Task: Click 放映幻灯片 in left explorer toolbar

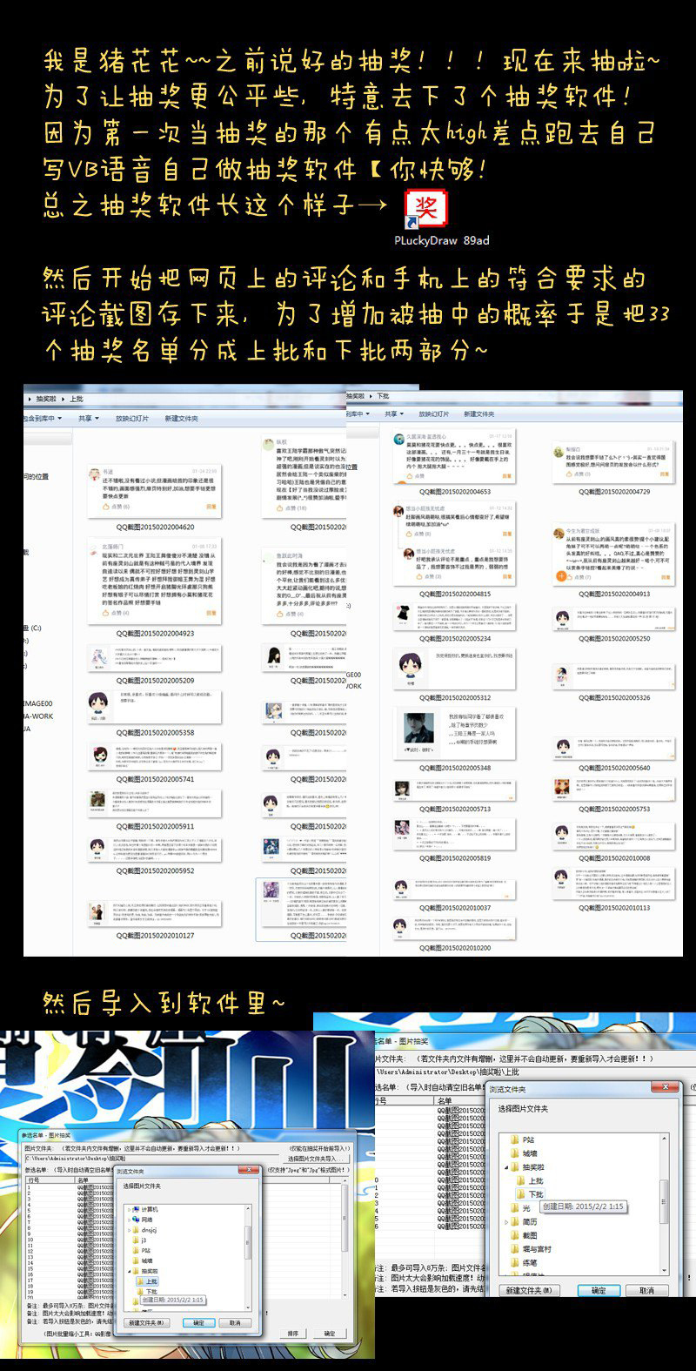Action: point(131,419)
